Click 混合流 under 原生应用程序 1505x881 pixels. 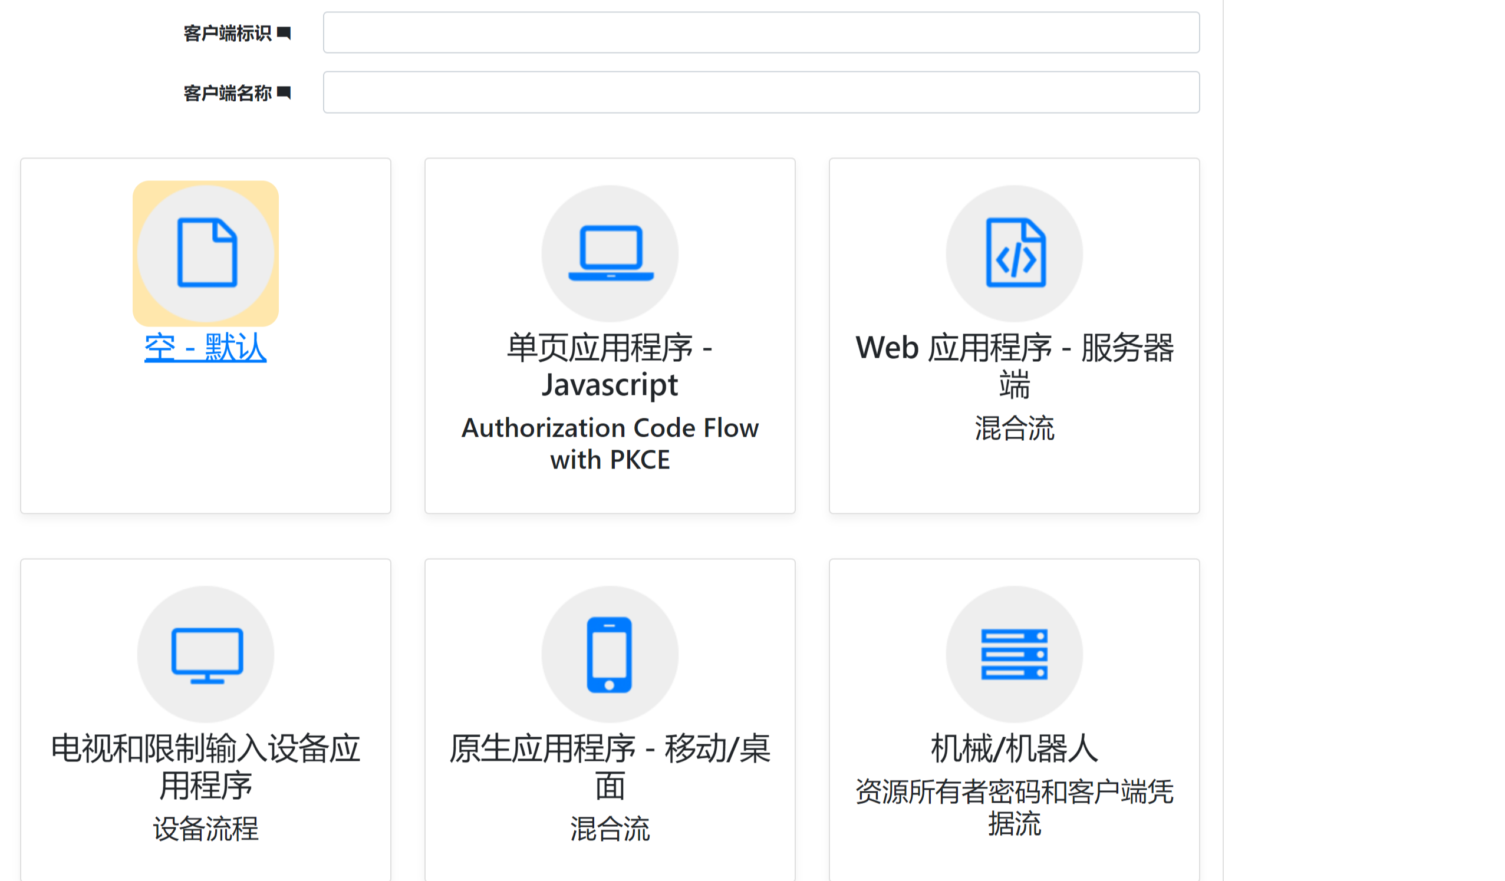[610, 829]
